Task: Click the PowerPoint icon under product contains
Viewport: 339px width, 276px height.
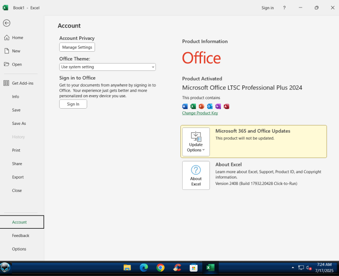Action: [201, 106]
